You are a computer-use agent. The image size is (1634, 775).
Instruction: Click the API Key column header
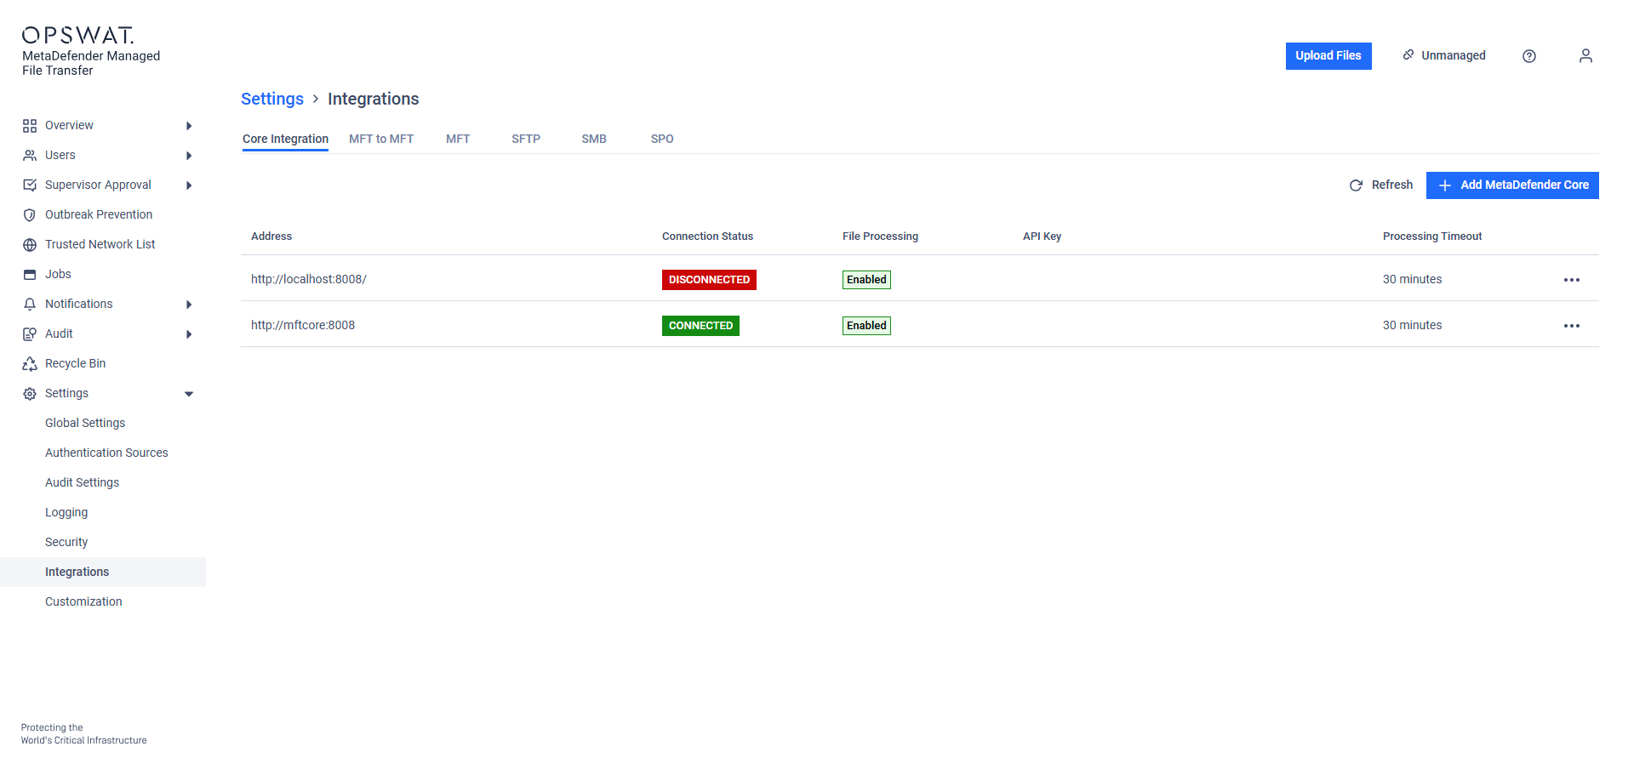point(1042,236)
